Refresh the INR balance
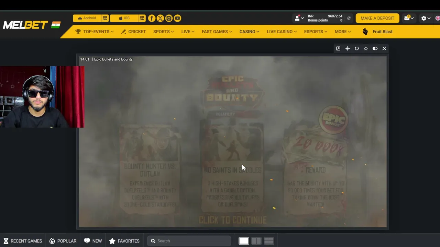Screen dimensions: 440x247 (349, 18)
